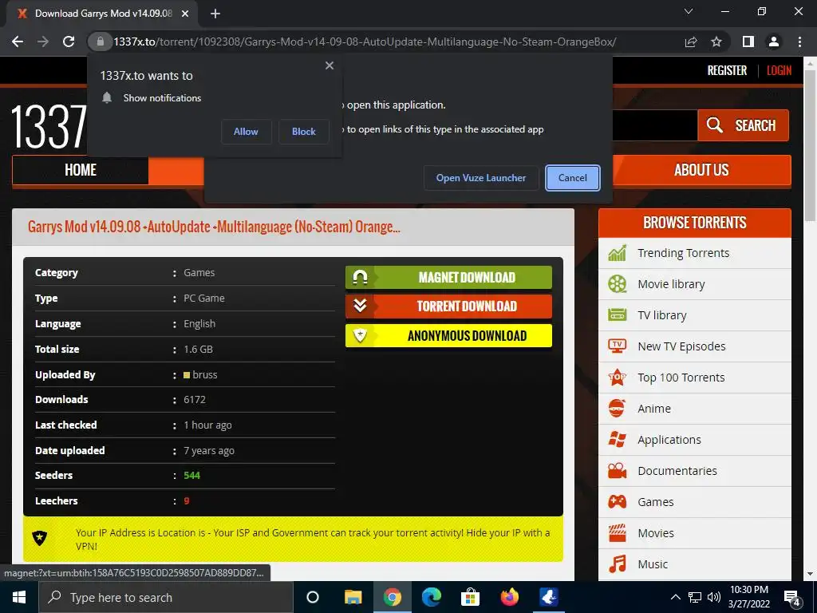Open Microsoft Edge from the taskbar
817x613 pixels.
coord(432,597)
